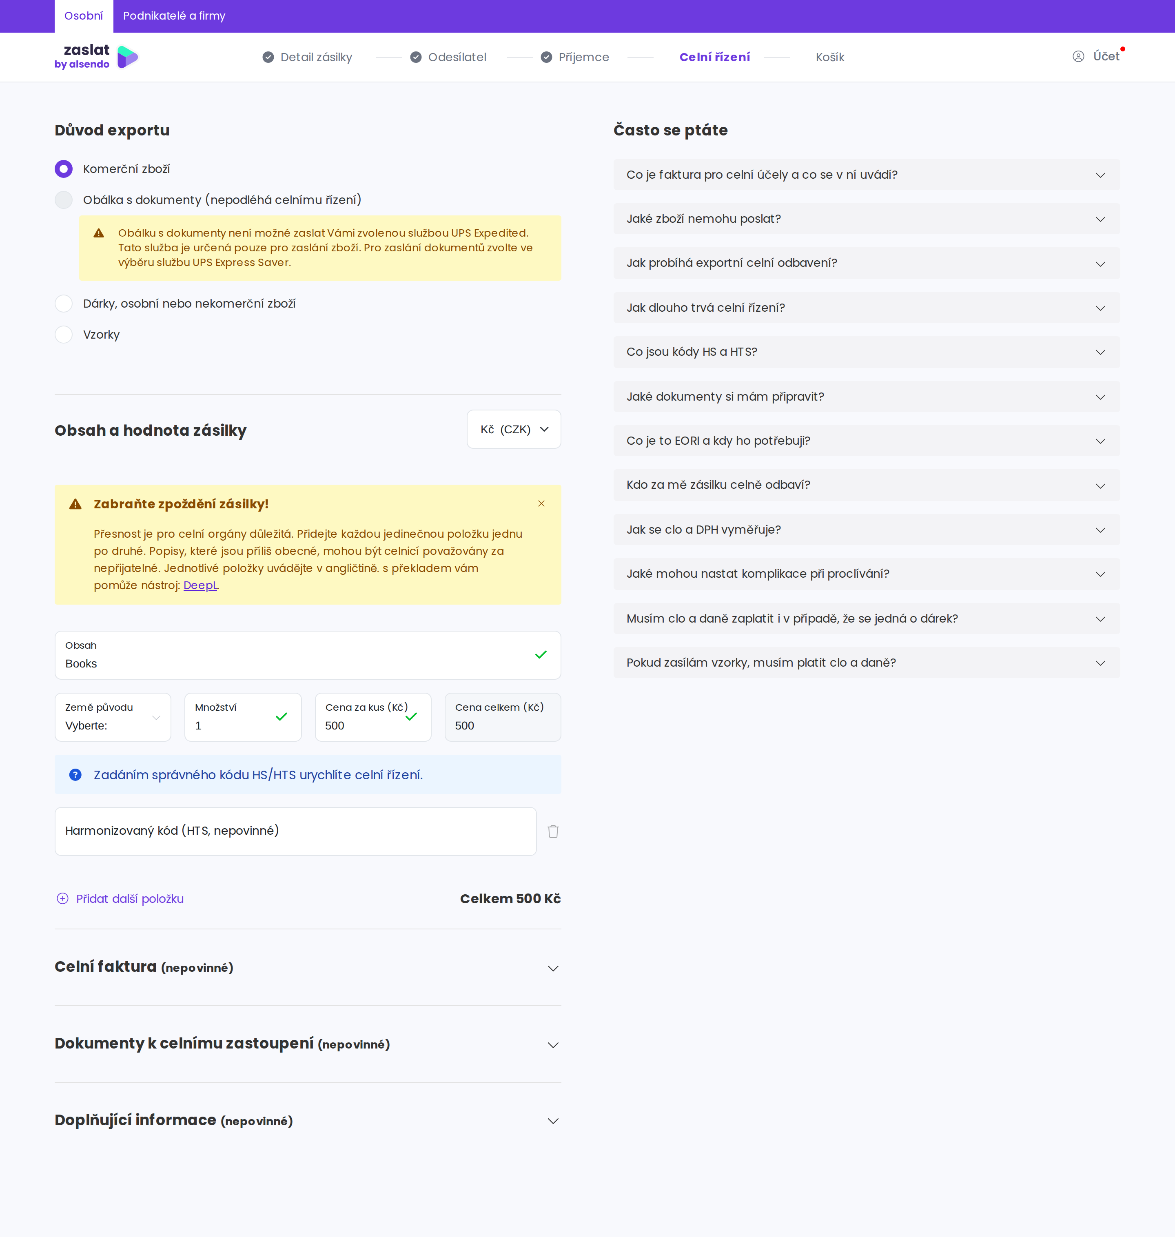The image size is (1175, 1237).
Task: Click the "Důvod exportu" heading
Action: (x=112, y=130)
